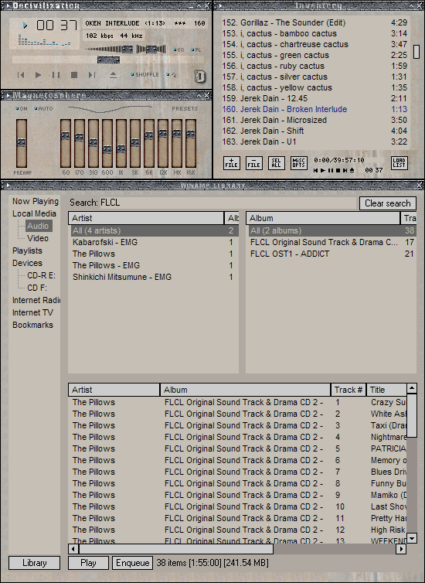Select playlist entry 161. Jerek Dain - Microsized

pos(314,120)
